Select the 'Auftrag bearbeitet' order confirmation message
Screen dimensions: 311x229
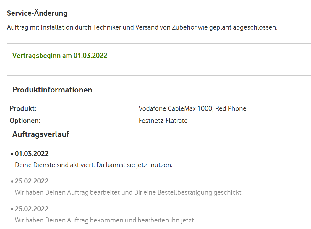pyautogui.click(x=129, y=193)
